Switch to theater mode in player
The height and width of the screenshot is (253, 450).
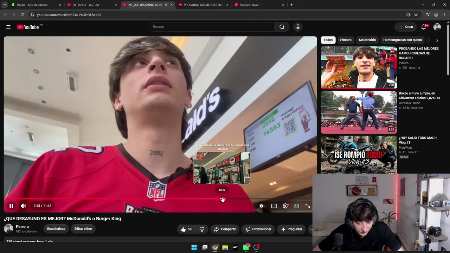coord(296,206)
